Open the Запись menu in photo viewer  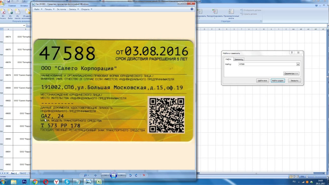(74, 9)
